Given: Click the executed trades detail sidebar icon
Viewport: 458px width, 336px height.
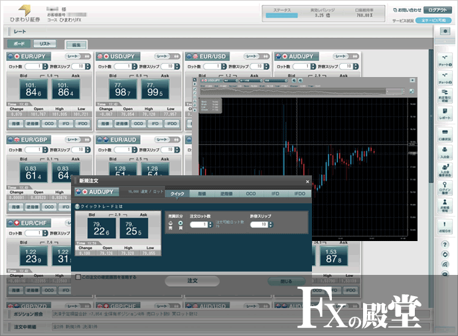Looking at the screenshot, I should click(x=445, y=96).
